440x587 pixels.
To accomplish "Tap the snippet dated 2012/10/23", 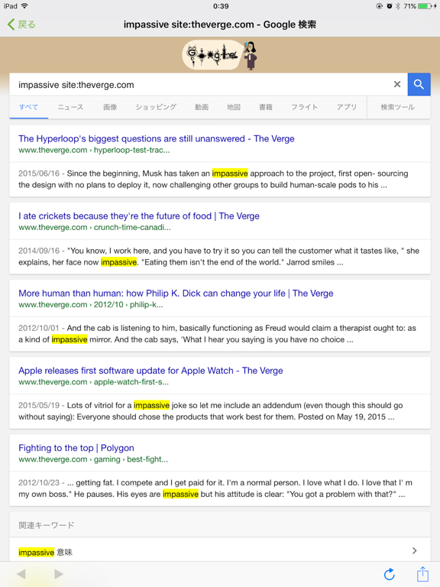I will pyautogui.click(x=215, y=488).
